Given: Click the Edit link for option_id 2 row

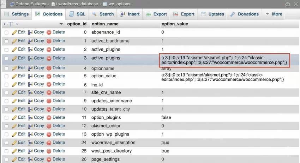Looking at the screenshot, I should coord(22,49).
